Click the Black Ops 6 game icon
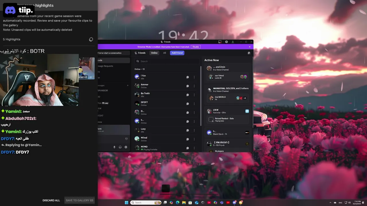Image resolution: width=367 pixels, height=206 pixels. [247, 132]
